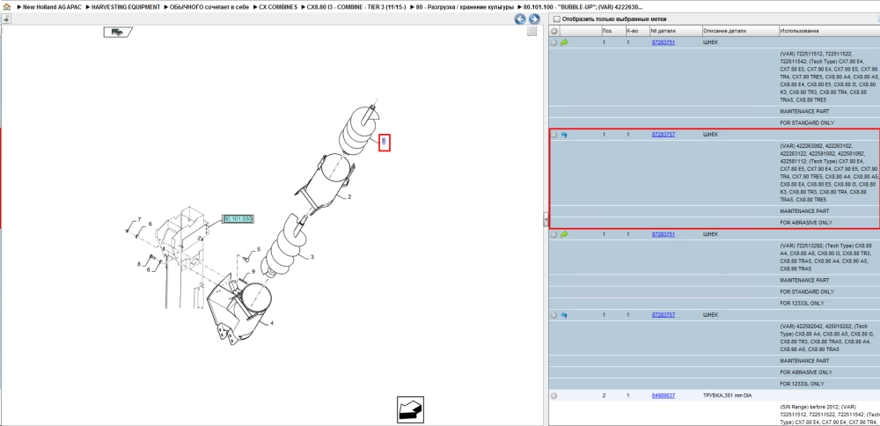
Task: Open breadcrumb 'HARVESTING EQUIPMENT'
Action: pos(126,7)
